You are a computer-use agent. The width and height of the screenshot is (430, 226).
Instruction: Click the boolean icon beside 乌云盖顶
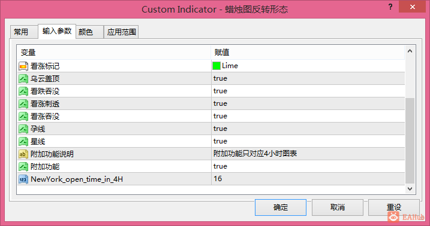[23, 79]
